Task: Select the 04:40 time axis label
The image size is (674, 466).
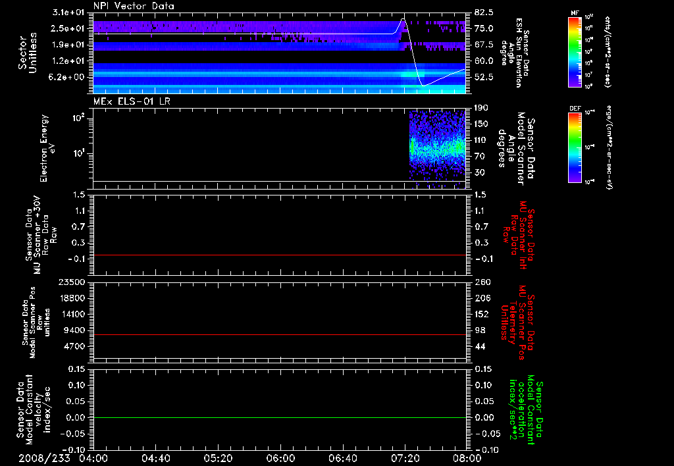Action: pos(155,458)
